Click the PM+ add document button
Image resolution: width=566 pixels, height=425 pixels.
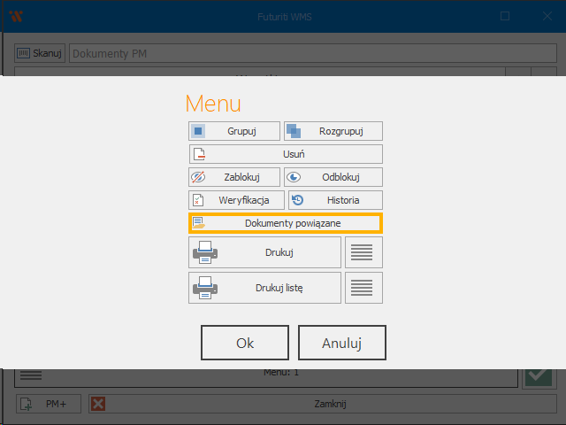tap(48, 404)
